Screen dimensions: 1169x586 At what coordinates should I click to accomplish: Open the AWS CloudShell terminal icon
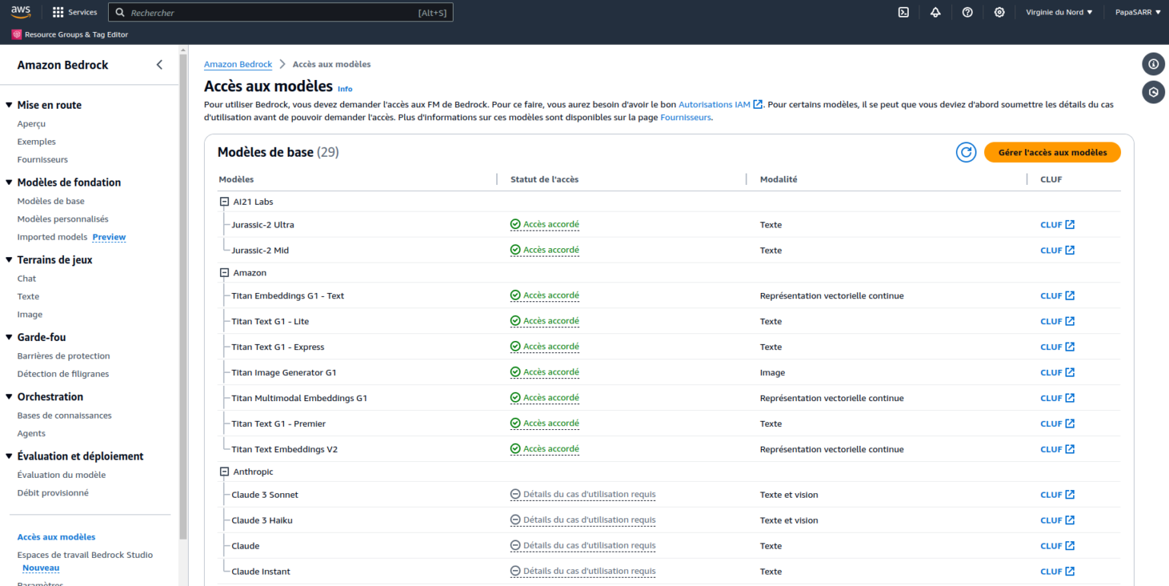pyautogui.click(x=903, y=12)
